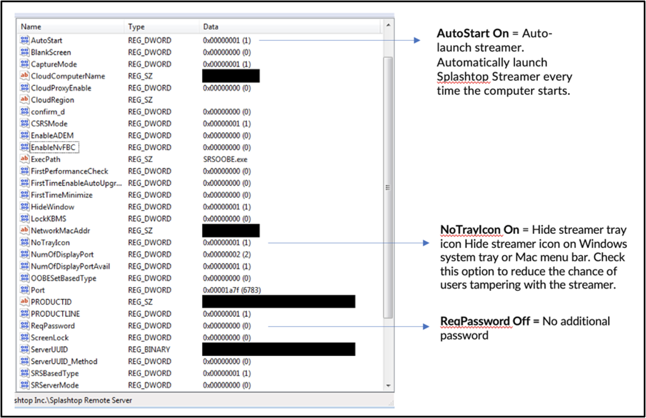Viewport: 646px width, 418px height.
Task: Select the SRSBasedType entry name
Action: (x=55, y=373)
